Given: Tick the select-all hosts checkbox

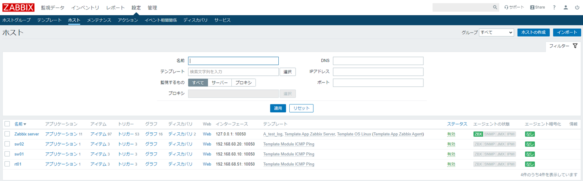Looking at the screenshot, I should [7, 124].
